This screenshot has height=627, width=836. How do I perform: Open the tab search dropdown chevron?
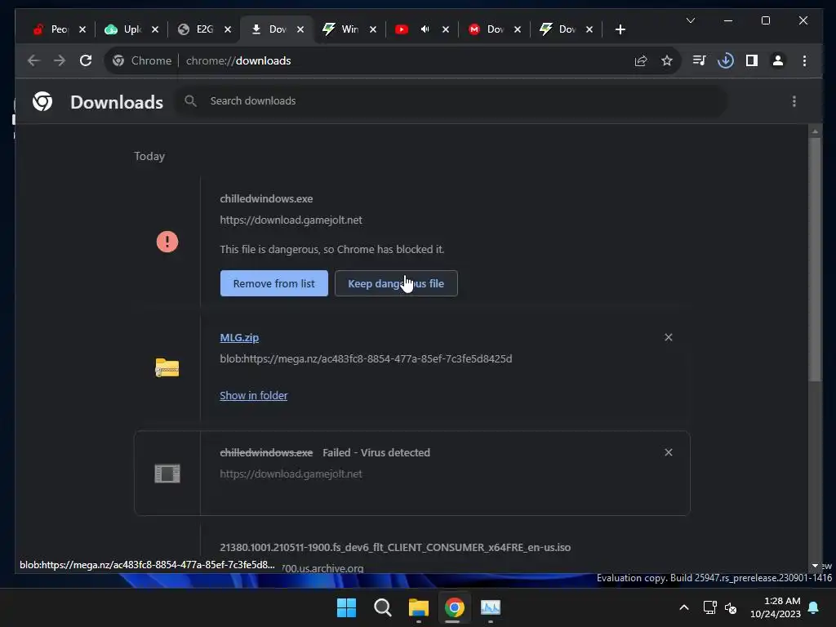(691, 20)
